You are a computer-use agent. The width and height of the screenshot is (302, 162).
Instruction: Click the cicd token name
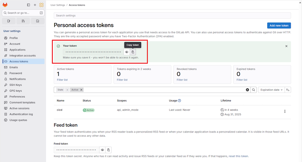pos(59,110)
